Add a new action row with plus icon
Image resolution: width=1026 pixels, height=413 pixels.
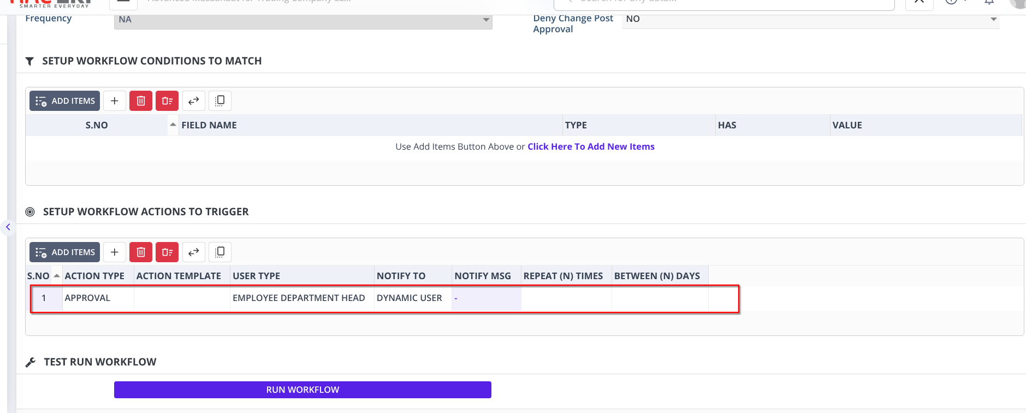pyautogui.click(x=115, y=252)
